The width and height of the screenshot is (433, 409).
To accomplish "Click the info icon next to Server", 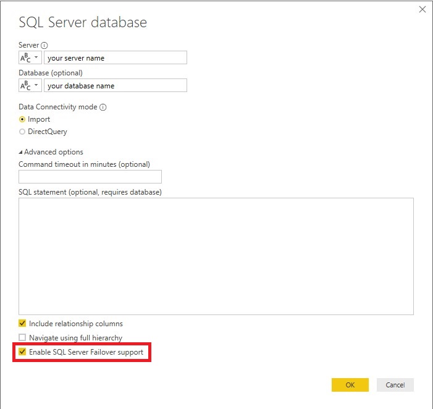I will point(44,45).
